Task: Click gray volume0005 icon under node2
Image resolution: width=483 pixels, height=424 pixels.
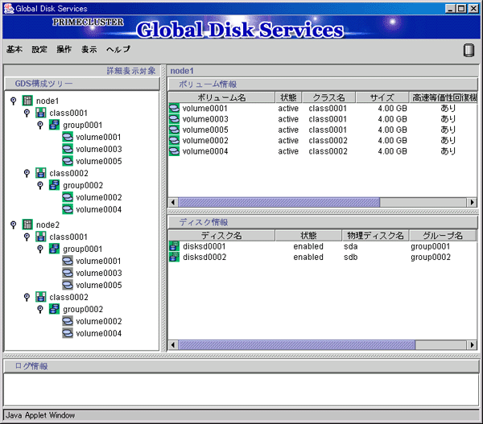Action: coord(68,285)
